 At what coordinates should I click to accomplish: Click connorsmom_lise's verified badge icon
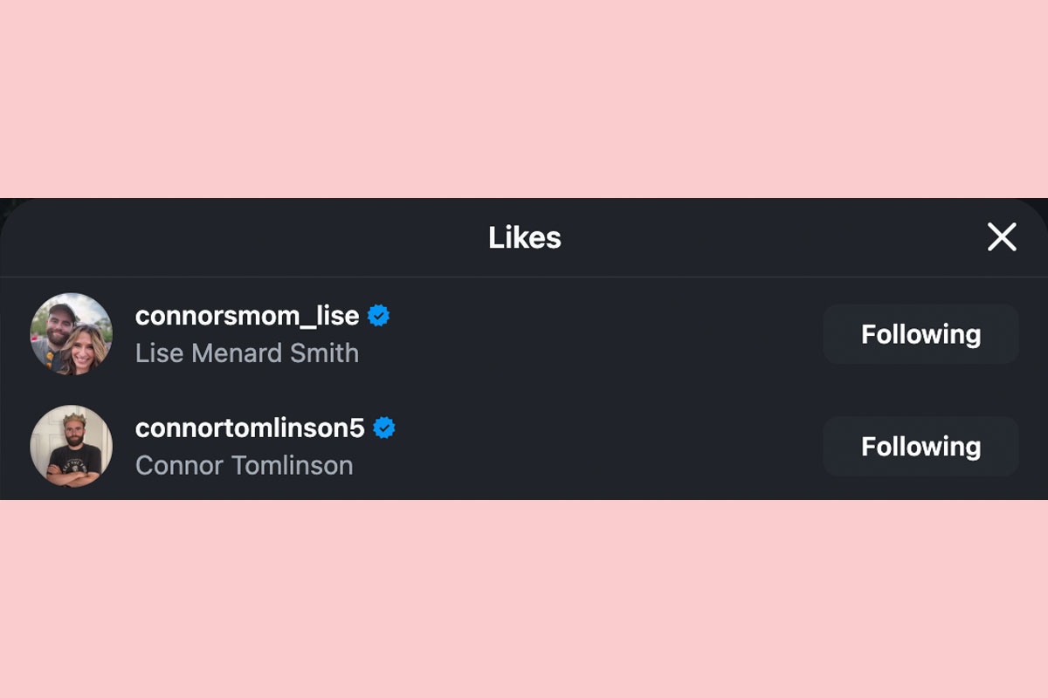(377, 316)
